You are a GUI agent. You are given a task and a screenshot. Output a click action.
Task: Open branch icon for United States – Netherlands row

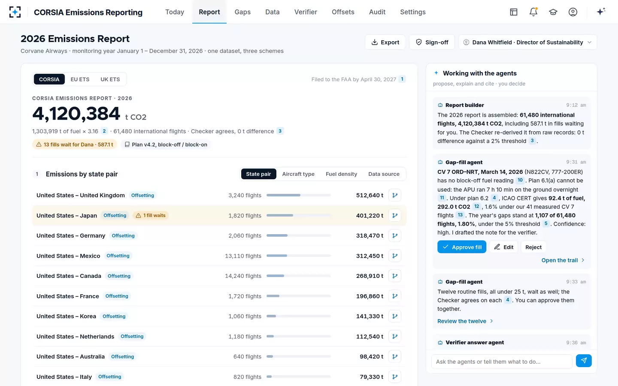coord(395,337)
